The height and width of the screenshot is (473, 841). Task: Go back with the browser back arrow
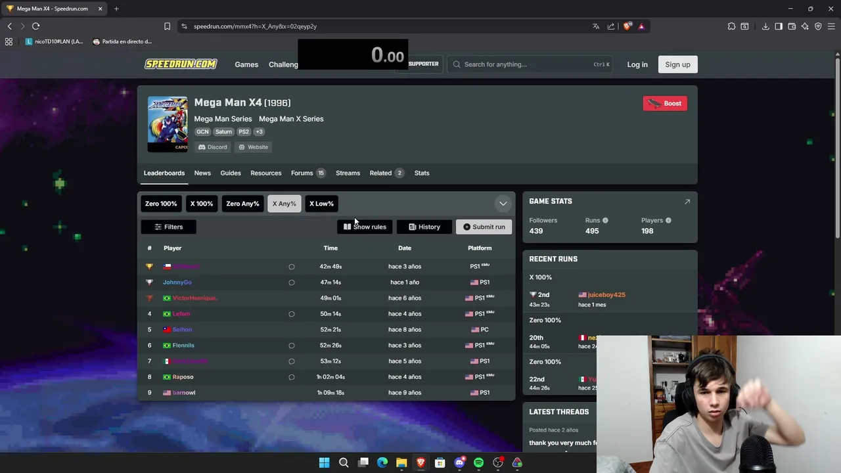tap(9, 26)
